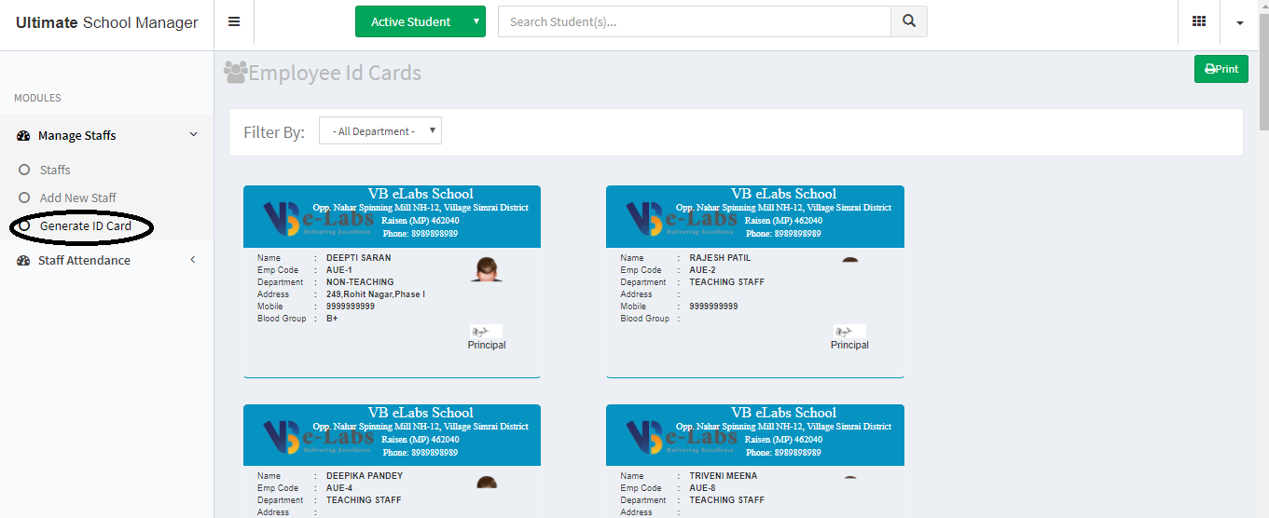
Task: Click the AUE-8 employee code
Action: 702,488
